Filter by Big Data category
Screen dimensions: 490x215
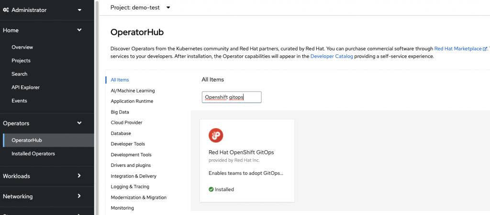[120, 112]
